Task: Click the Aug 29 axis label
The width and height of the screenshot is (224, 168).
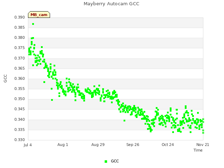Action: (x=98, y=145)
